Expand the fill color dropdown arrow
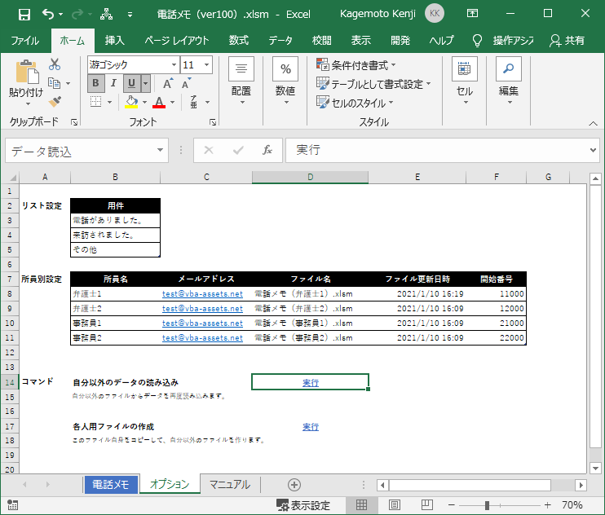This screenshot has height=515, width=605. pos(144,102)
